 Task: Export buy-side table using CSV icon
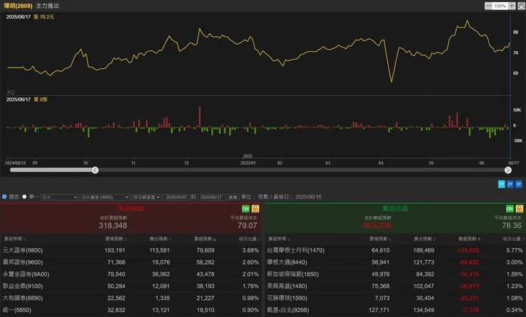coord(245,209)
